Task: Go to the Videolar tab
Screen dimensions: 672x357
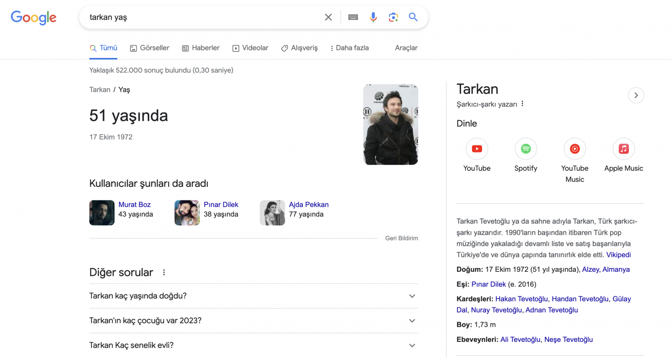Action: pyautogui.click(x=250, y=48)
